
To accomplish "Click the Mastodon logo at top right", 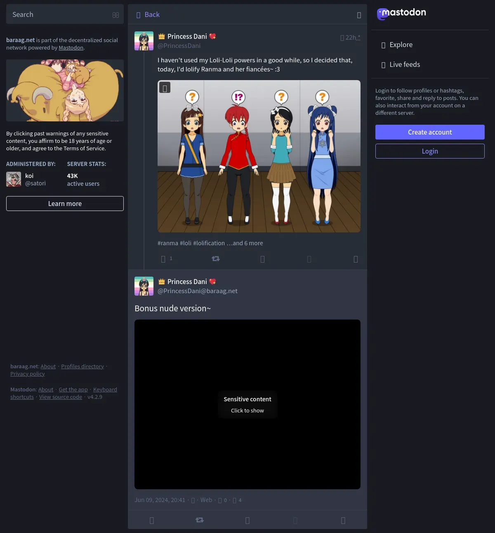I will (x=401, y=13).
